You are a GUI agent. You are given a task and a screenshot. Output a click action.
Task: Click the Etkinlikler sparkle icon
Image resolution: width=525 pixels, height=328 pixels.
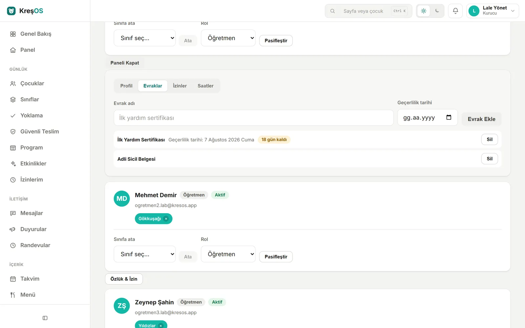(13, 164)
